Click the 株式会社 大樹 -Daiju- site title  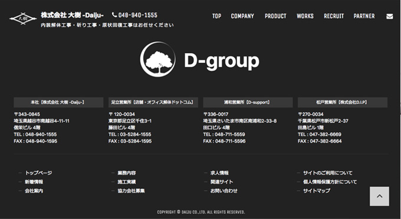click(x=72, y=15)
